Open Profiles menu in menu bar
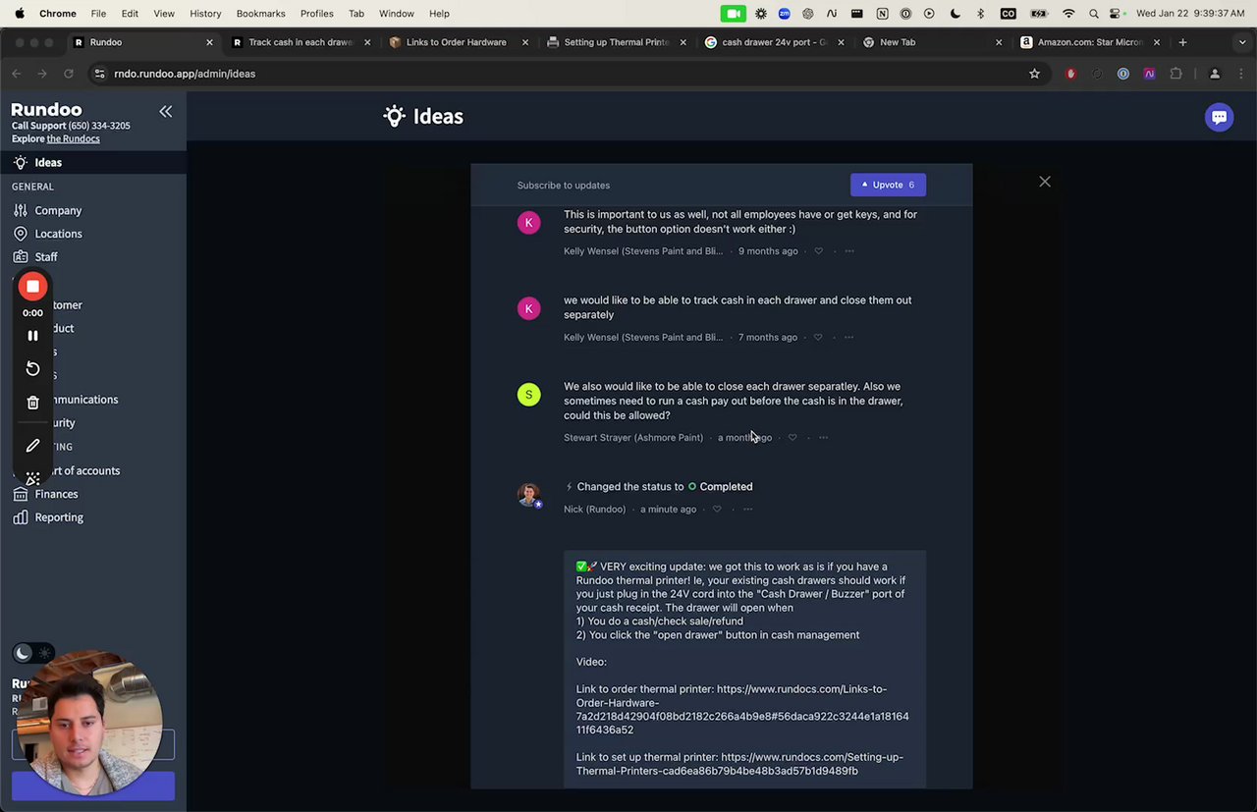 click(316, 14)
